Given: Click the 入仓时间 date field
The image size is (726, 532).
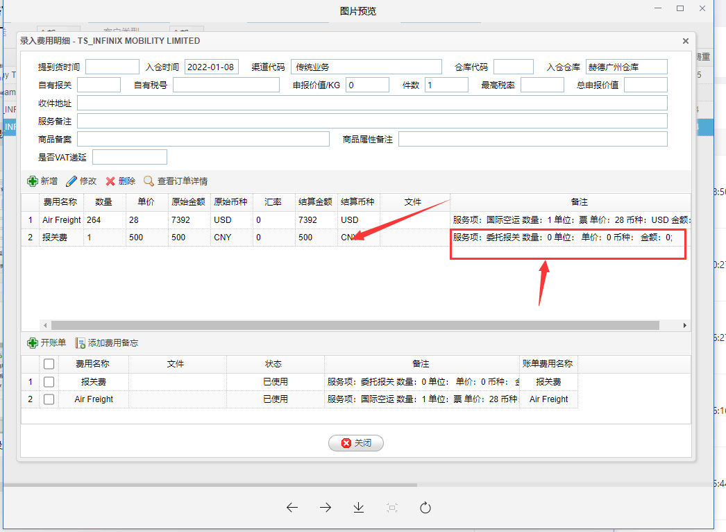Looking at the screenshot, I should 212,67.
